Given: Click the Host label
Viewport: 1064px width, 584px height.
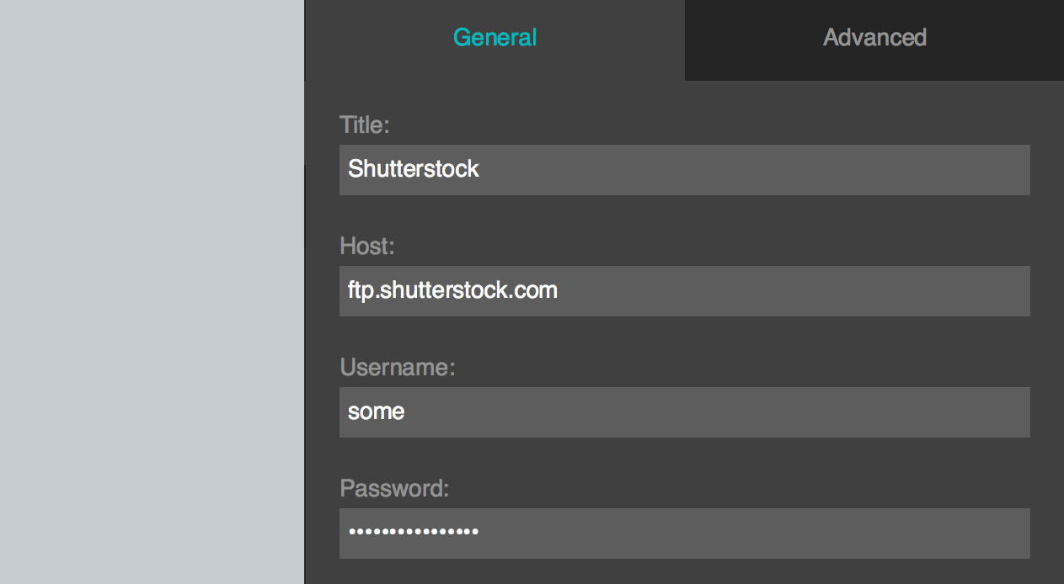Looking at the screenshot, I should click(366, 246).
